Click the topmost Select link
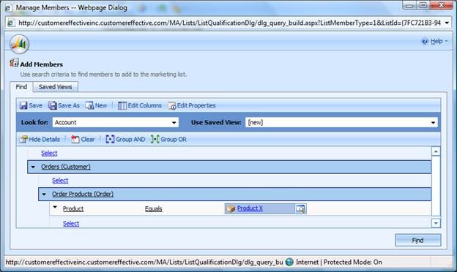The height and width of the screenshot is (272, 457). pyautogui.click(x=49, y=154)
